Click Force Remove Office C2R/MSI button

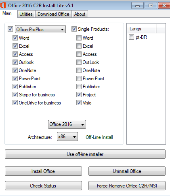coord(127,186)
